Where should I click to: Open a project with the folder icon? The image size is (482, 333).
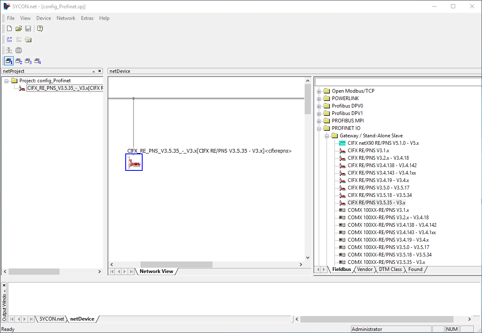coord(19,29)
